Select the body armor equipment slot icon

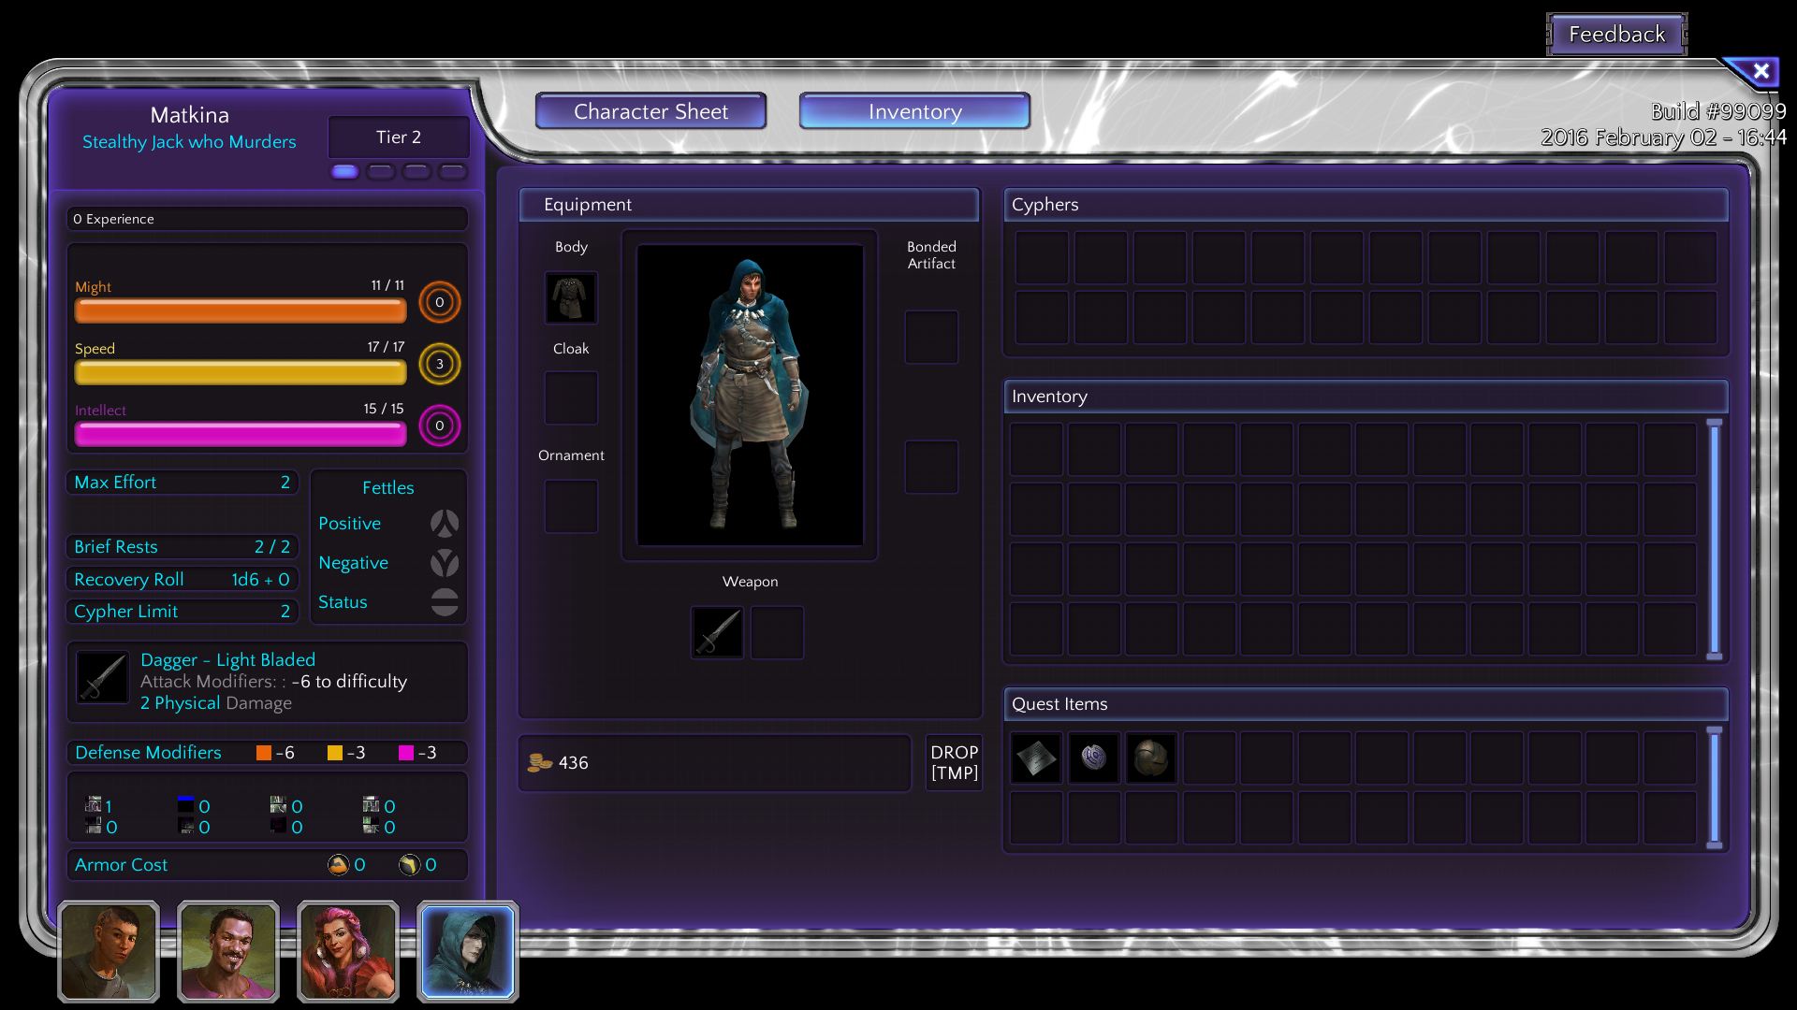(x=571, y=298)
